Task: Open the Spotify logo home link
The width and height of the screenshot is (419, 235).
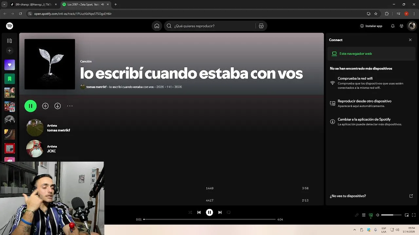Action: pyautogui.click(x=9, y=26)
